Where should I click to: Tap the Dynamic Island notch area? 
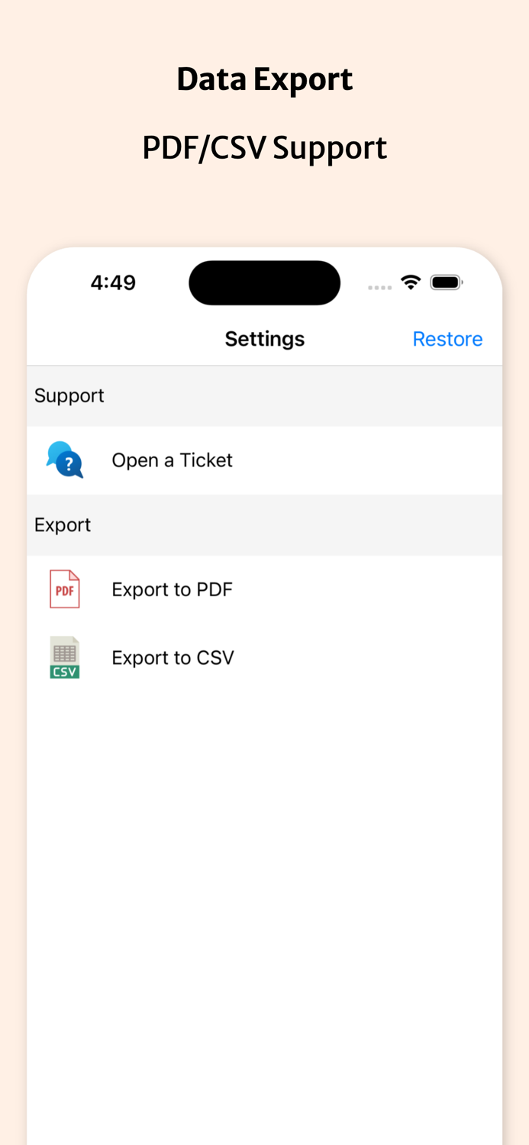click(x=264, y=282)
